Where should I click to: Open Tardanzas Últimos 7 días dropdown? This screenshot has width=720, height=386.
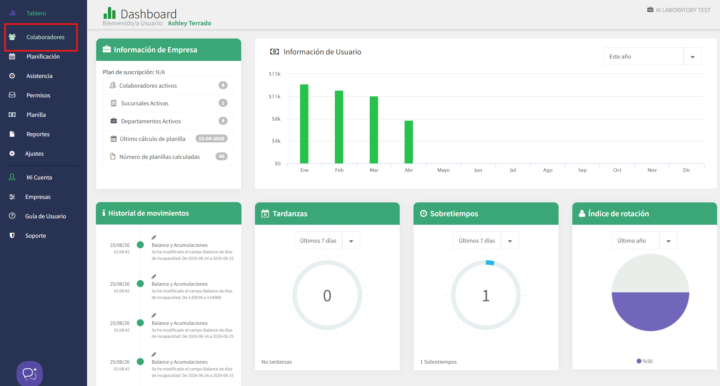(327, 241)
